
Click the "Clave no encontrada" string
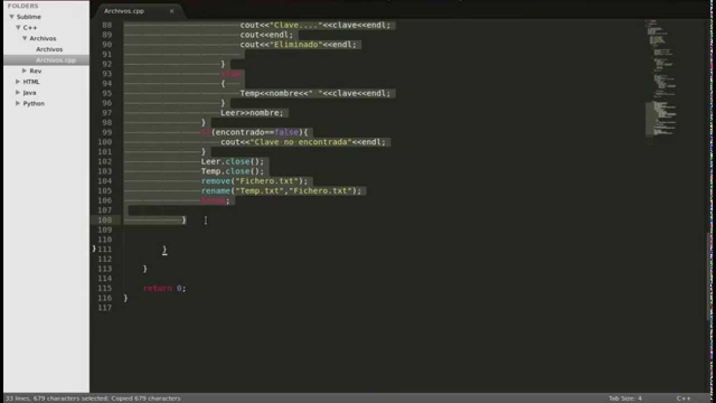(x=301, y=142)
